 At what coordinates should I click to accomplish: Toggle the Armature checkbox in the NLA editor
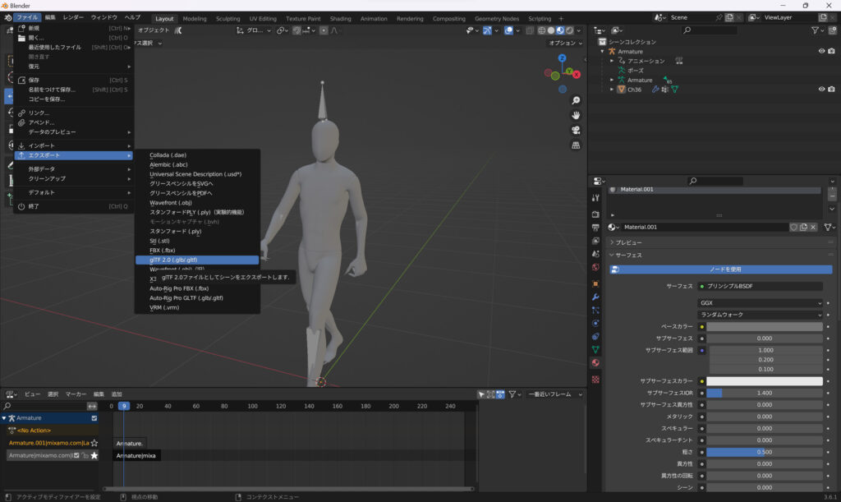point(94,418)
